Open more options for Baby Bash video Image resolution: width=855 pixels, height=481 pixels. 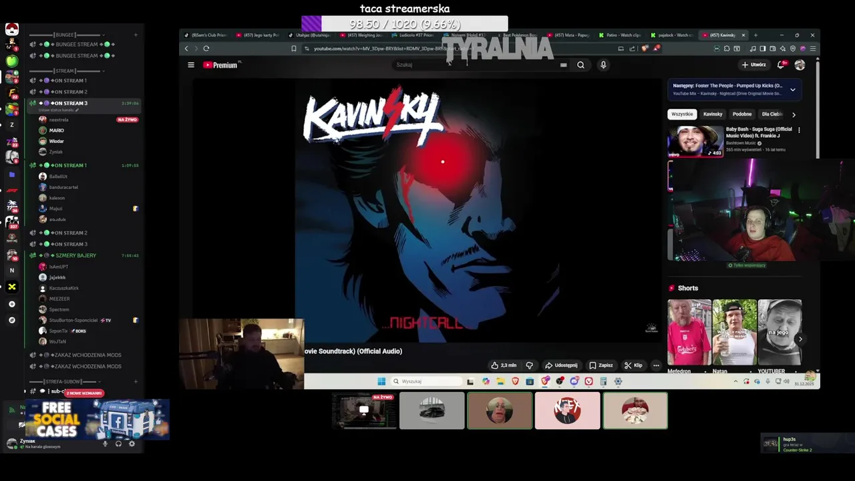[x=799, y=130]
